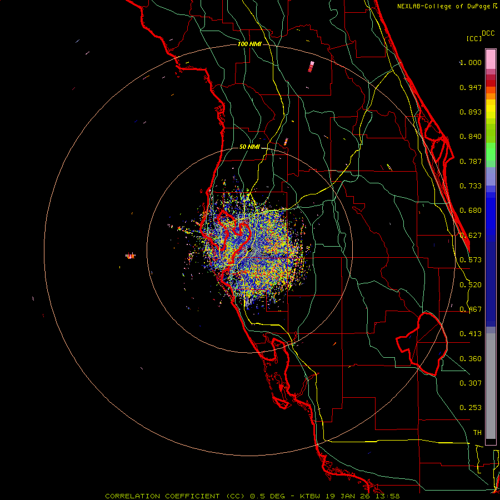Click the Correlation Coefficient product title text
500x500 pixels.
[162, 496]
